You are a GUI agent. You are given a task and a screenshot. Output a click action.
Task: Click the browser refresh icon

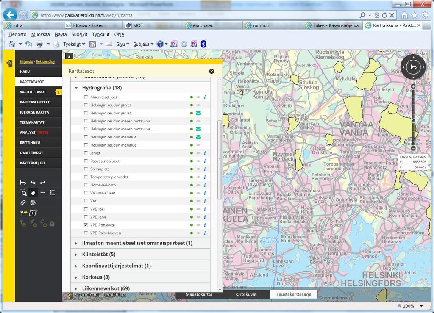(x=384, y=15)
